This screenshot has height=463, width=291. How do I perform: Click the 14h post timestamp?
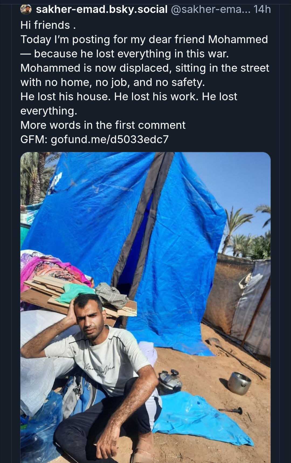[x=262, y=9]
